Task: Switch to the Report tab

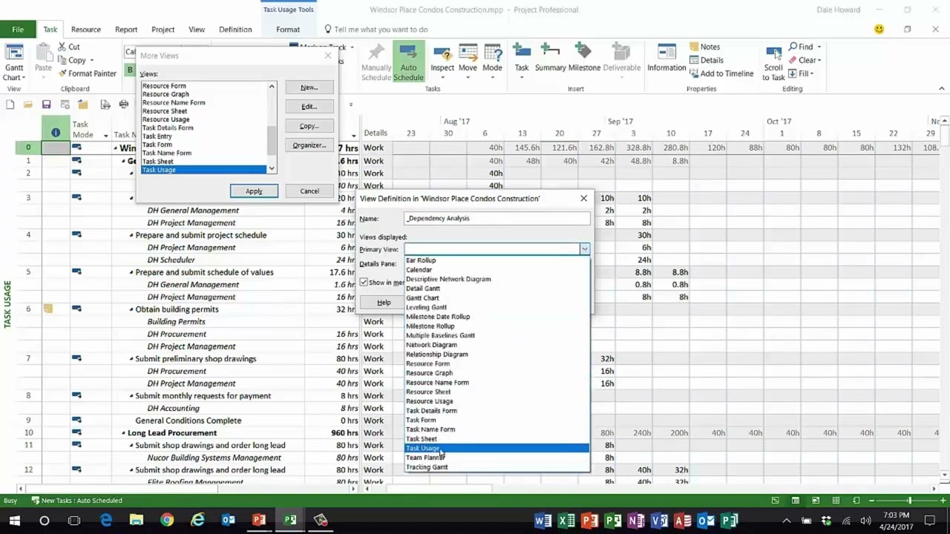Action: pos(126,30)
